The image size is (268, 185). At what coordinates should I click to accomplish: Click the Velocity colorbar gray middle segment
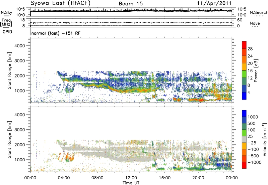click(244, 140)
